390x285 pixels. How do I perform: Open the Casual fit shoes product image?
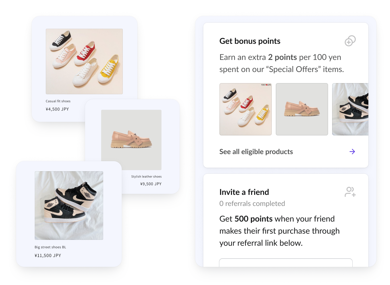coord(84,61)
